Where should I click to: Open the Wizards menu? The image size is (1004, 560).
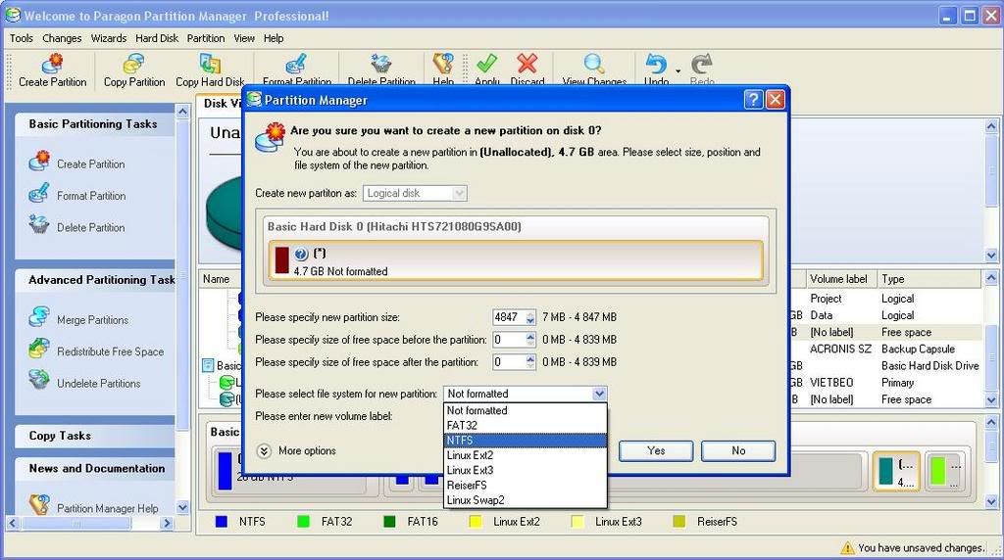[x=108, y=38]
